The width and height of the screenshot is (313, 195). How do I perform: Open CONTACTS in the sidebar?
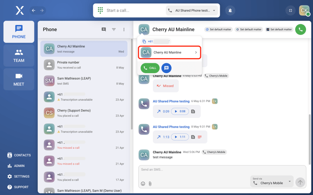pyautogui.click(x=19, y=155)
